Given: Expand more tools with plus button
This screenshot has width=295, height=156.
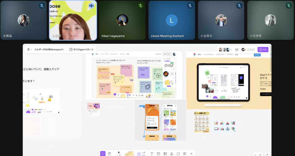Looking at the screenshot, I should click(x=191, y=153).
